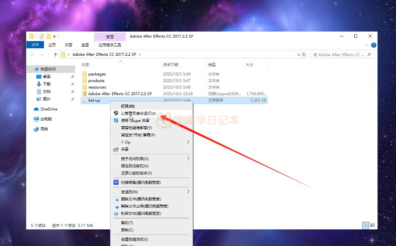This screenshot has width=396, height=246.
Task: Click 共享 entry with share icon
Action: [124, 149]
